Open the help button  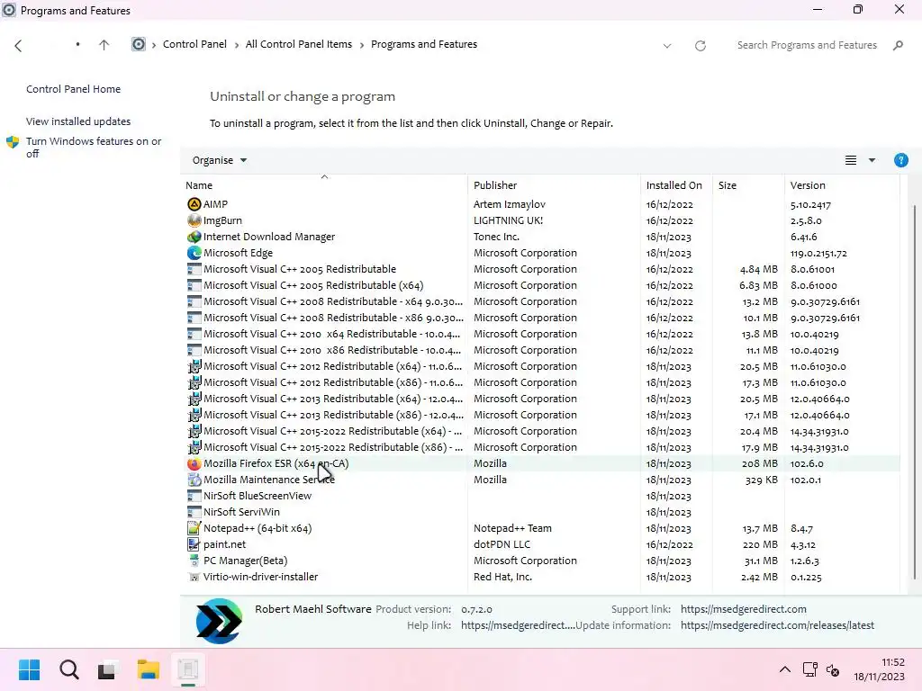(900, 160)
